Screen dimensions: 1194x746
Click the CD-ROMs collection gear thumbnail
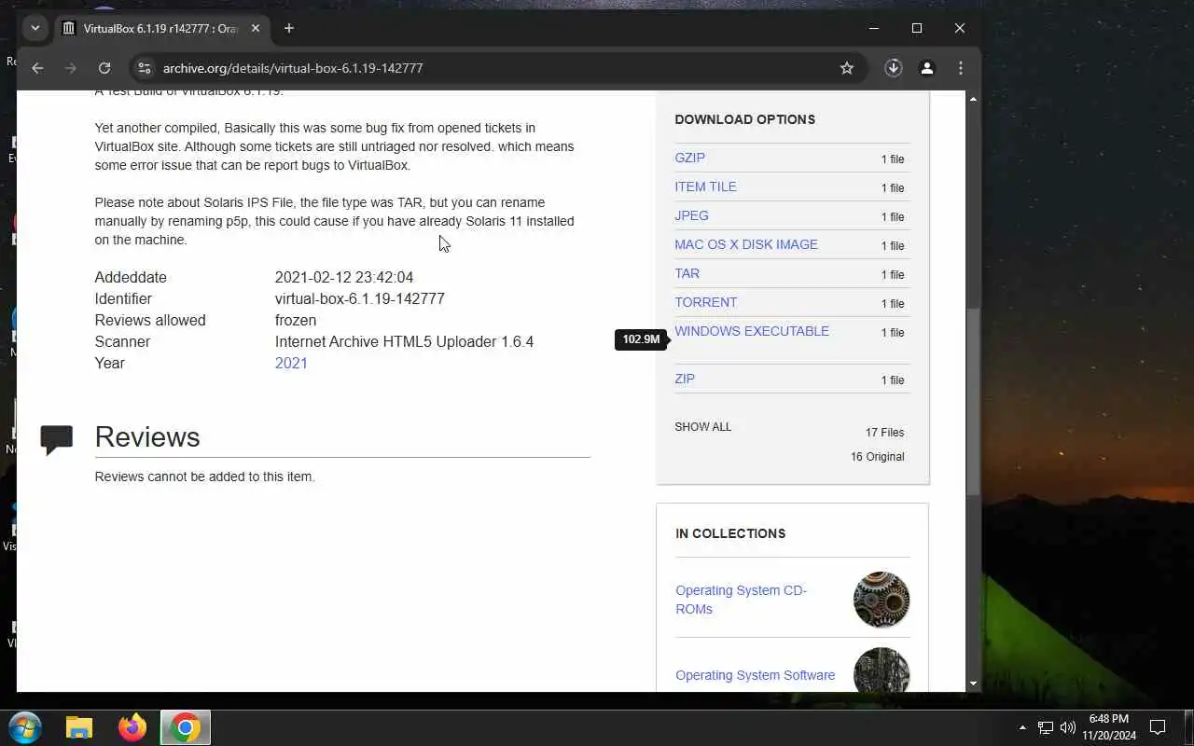pos(882,600)
